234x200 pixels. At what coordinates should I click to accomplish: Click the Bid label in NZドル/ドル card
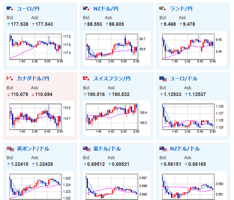pos(163,158)
